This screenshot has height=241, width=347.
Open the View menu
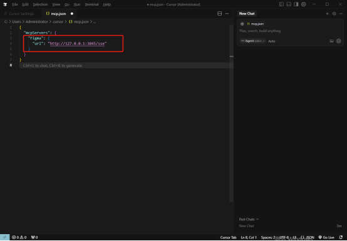pos(56,4)
